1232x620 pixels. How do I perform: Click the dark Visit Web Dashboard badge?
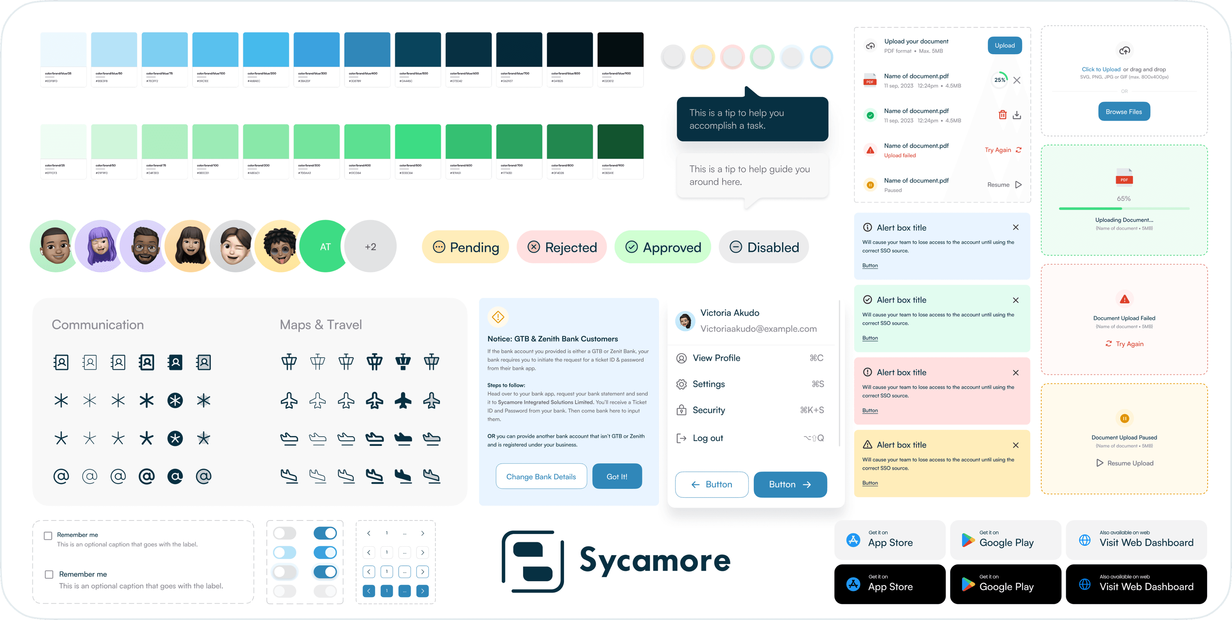coord(1136,584)
